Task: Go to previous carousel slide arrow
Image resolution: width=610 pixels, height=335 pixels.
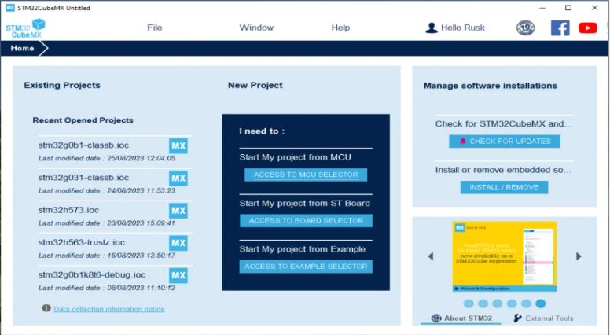Action: click(430, 256)
